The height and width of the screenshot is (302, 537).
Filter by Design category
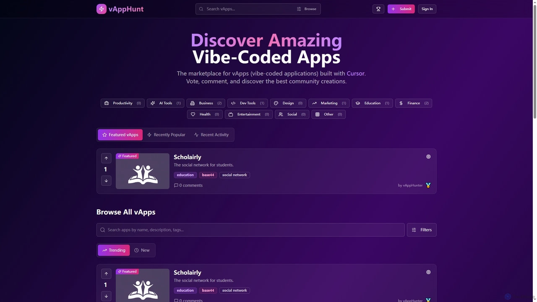coord(288,103)
